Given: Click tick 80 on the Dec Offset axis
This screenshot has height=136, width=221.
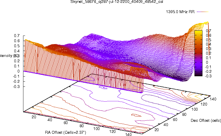Looking at the screenshot, I should coord(184,114).
